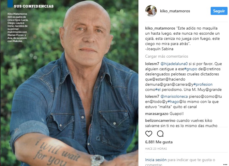Open the Hace 23 horas timestamp

click(x=156, y=149)
